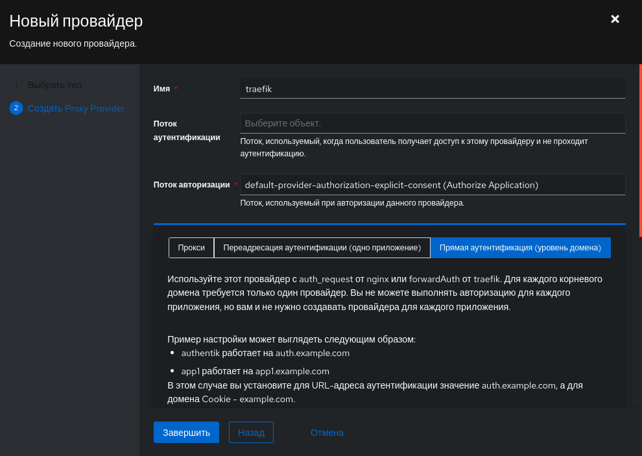Click the 'Имя' field containing traefik

[432, 89]
